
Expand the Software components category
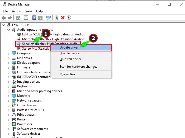point(9,129)
